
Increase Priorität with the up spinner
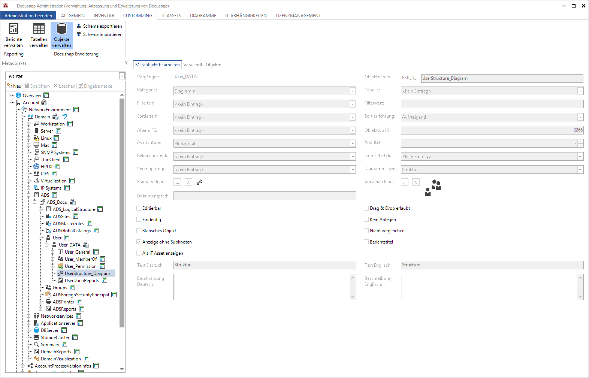click(580, 142)
